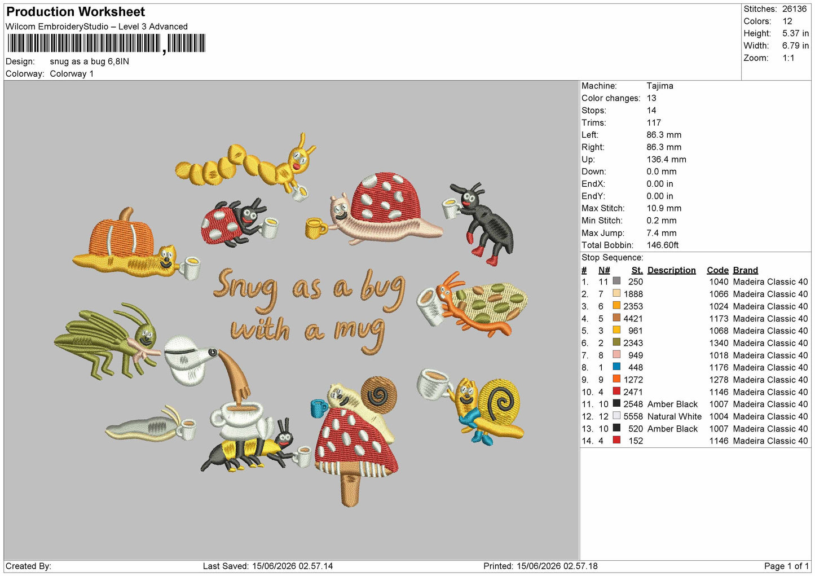
Task: Click the 'N#' column header
Action: pos(604,270)
